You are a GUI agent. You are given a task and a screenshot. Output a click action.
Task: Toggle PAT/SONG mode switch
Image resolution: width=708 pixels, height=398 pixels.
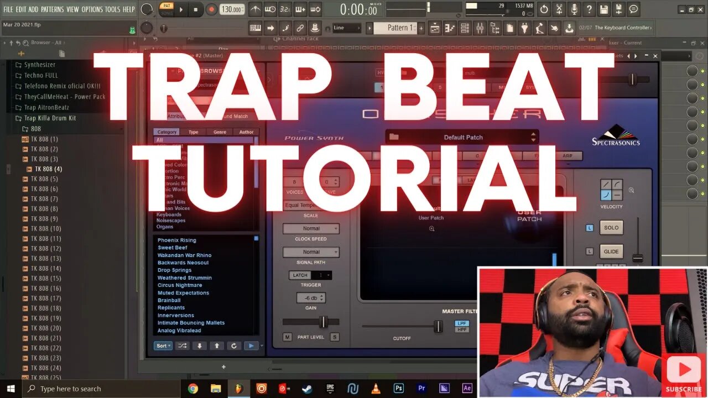pos(166,9)
